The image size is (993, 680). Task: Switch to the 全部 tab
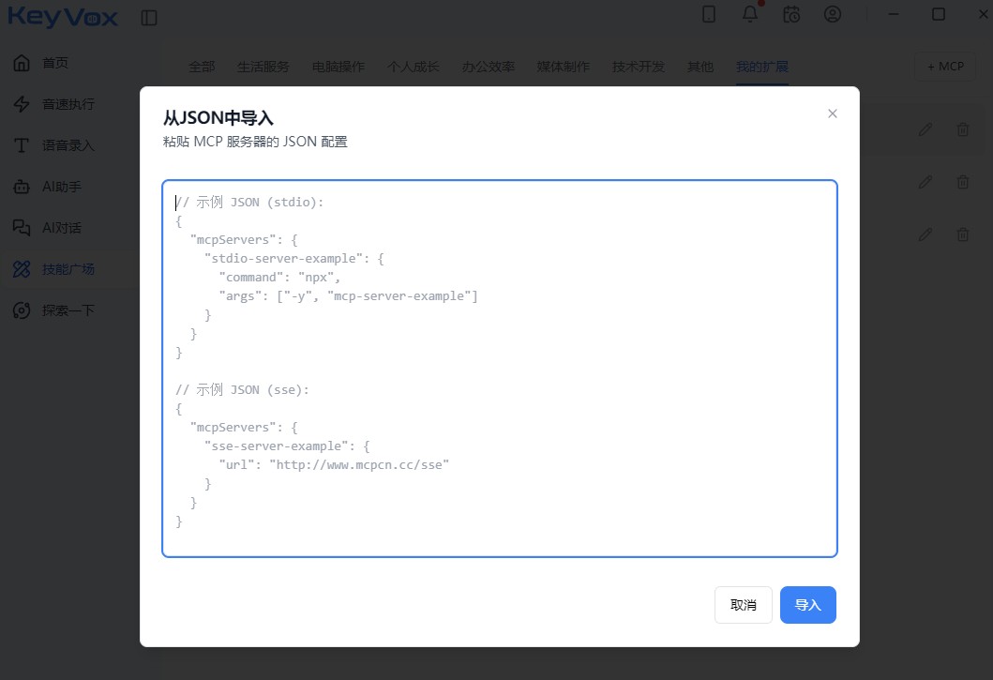[x=202, y=67]
